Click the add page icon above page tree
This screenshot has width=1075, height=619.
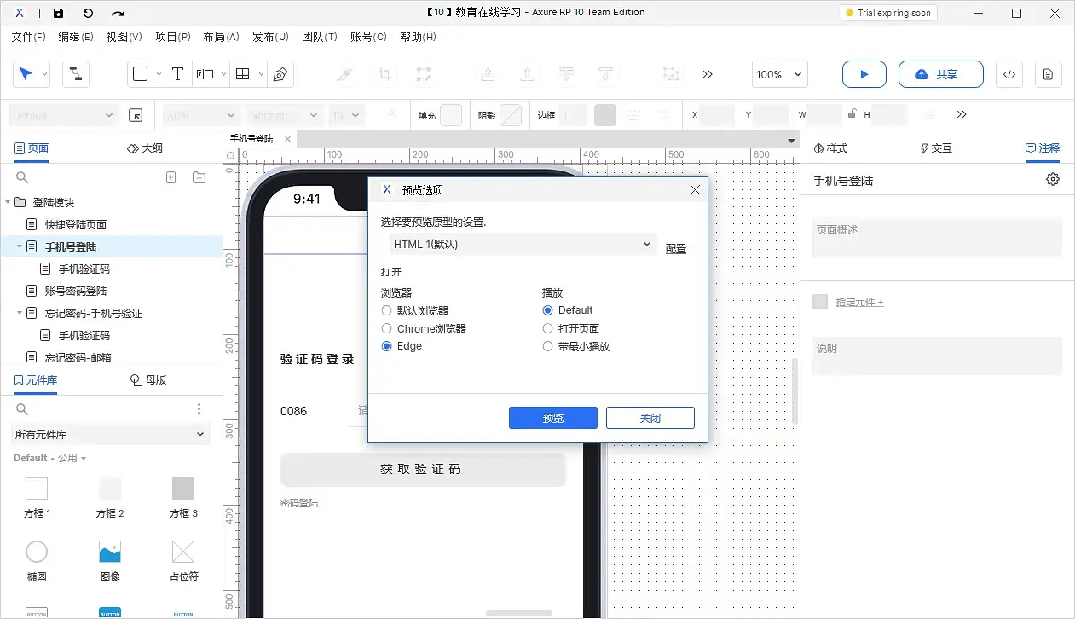(x=170, y=176)
